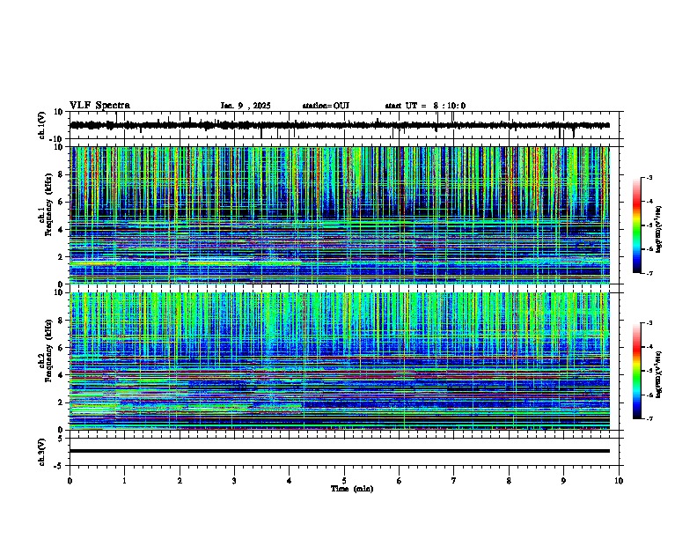Click inside the ch.1 spectrogram panel
Image resolution: width=697 pixels, height=539 pixels.
pos(340,215)
